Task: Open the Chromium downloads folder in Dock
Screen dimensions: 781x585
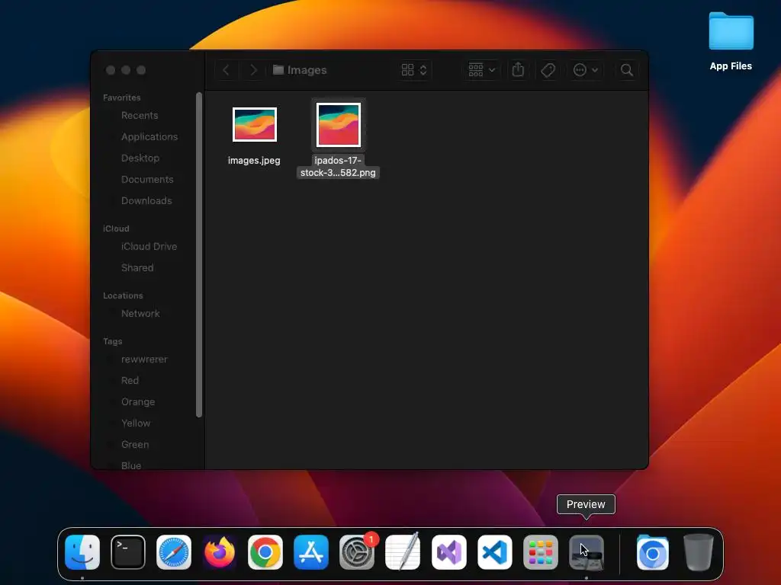Action: click(653, 552)
